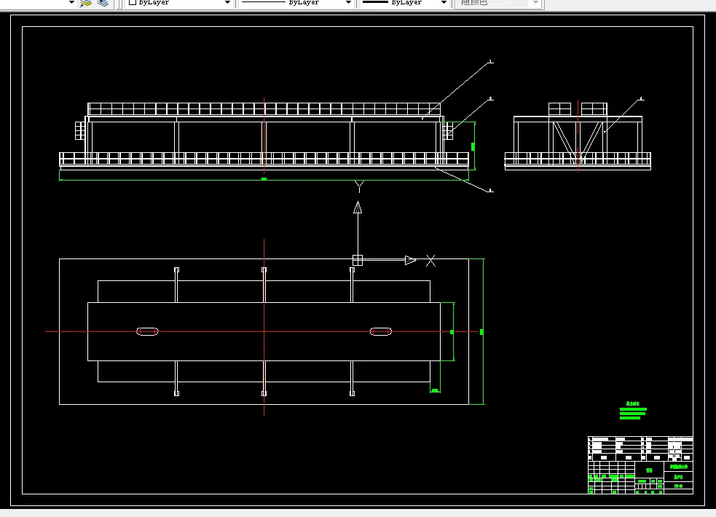The image size is (716, 517).
Task: Click the Make Object's Layer Current icon
Action: tap(86, 3)
